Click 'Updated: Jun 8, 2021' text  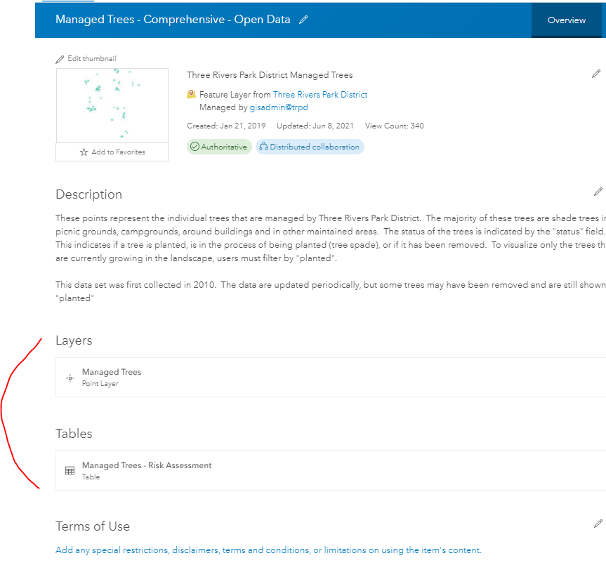pyautogui.click(x=315, y=126)
